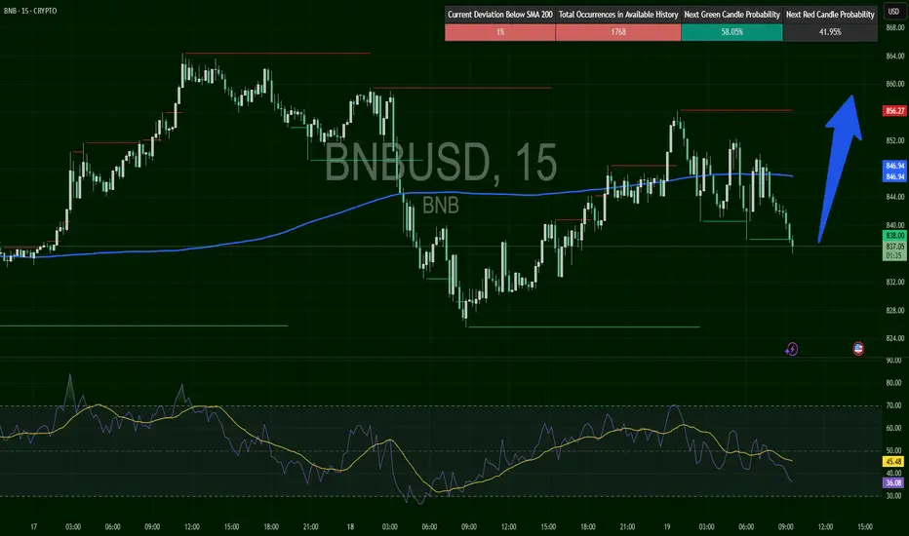
Task: Click the 828.00 price axis label
Action: 894,310
